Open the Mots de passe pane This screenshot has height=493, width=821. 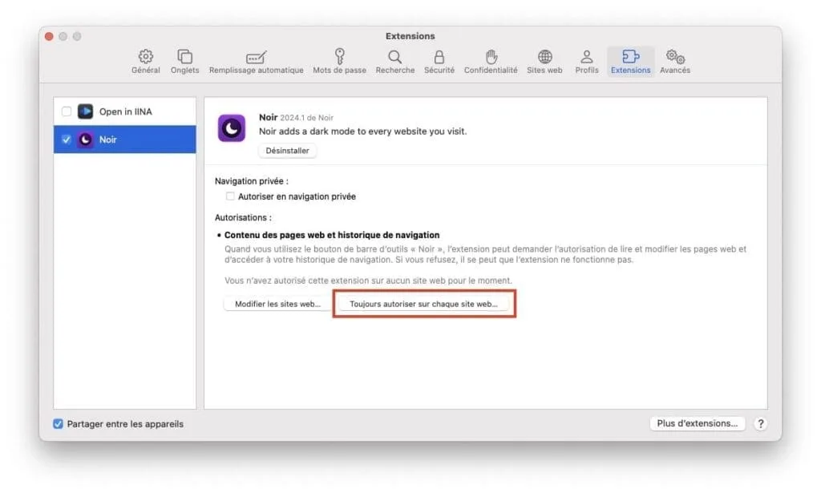click(339, 61)
